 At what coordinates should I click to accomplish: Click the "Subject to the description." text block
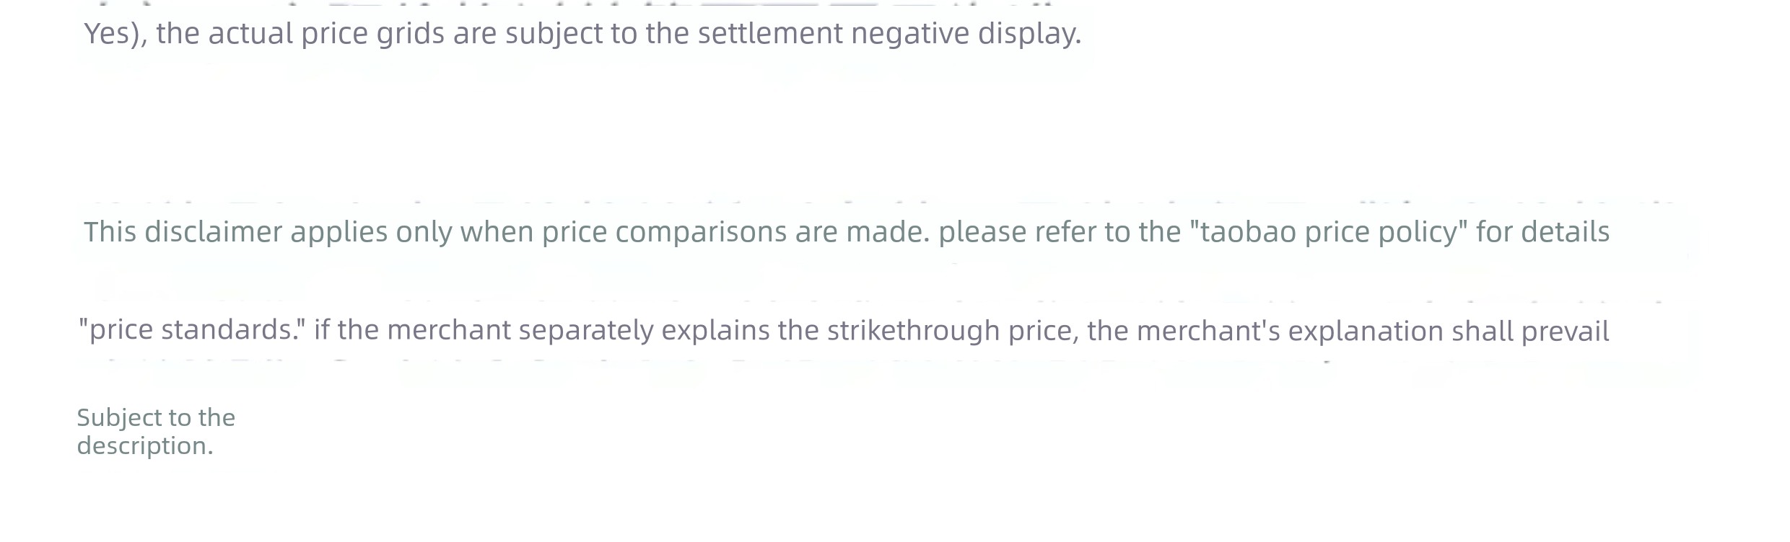pos(156,432)
